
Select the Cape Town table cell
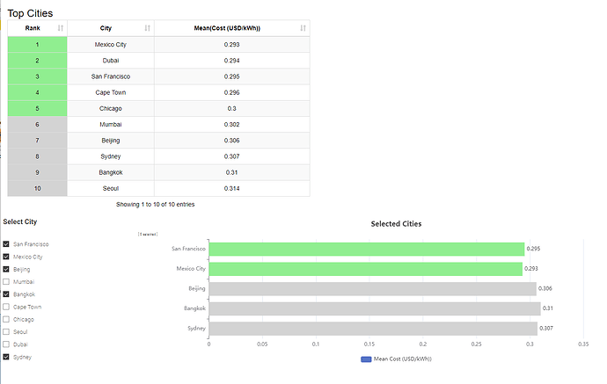(111, 92)
